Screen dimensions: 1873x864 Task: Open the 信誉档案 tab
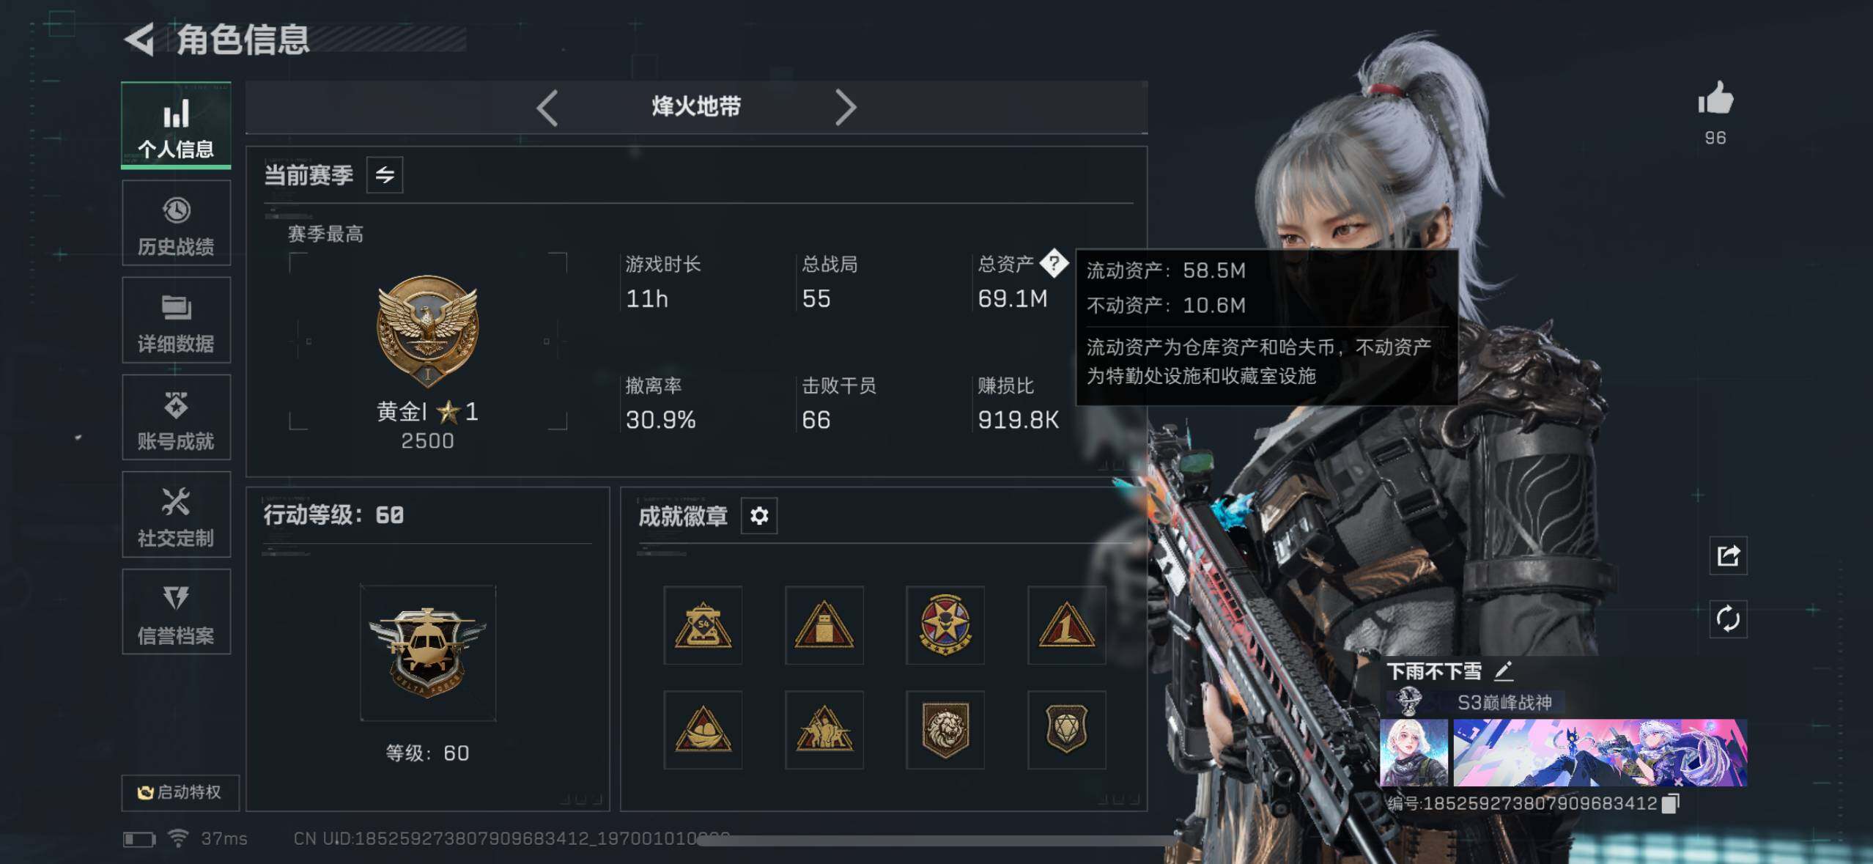(176, 612)
